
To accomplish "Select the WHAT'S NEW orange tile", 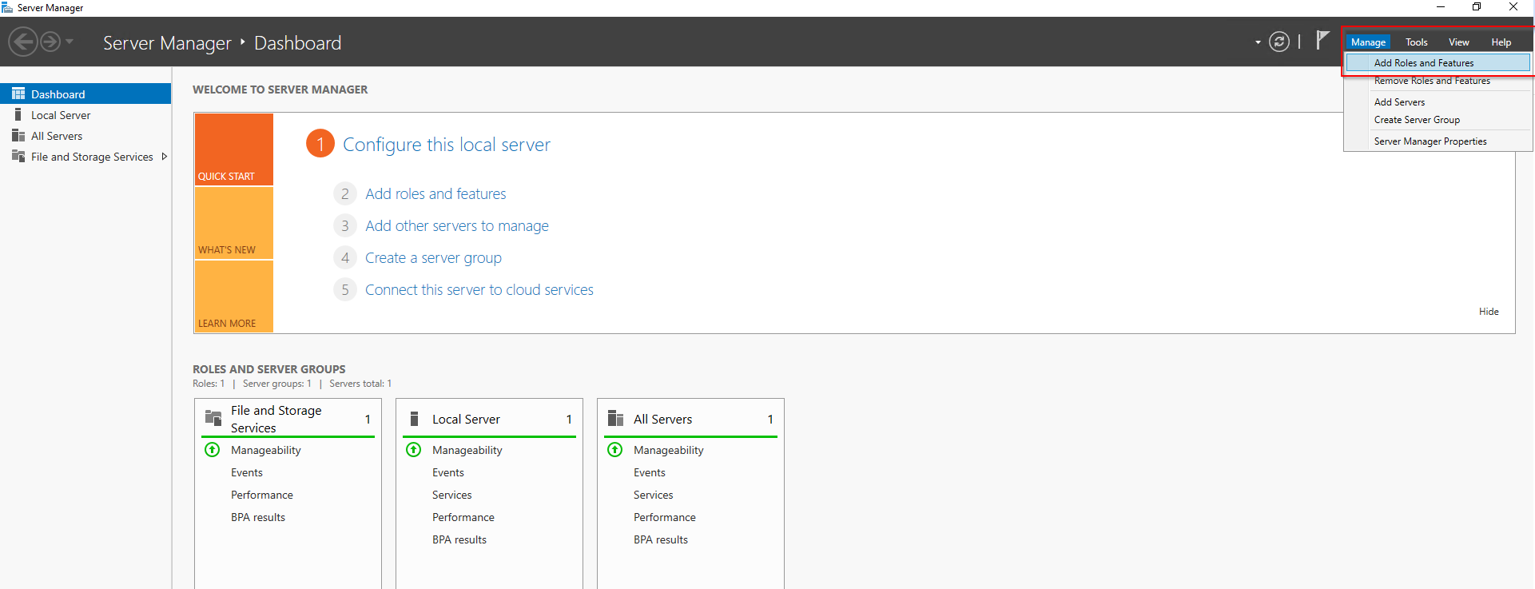I will point(234,224).
